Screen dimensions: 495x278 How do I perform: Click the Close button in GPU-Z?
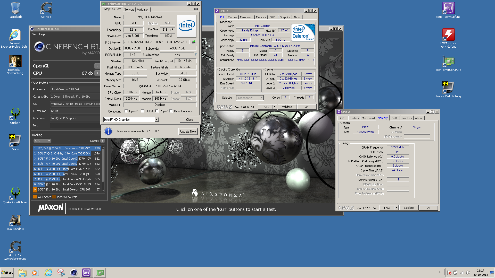click(x=189, y=120)
